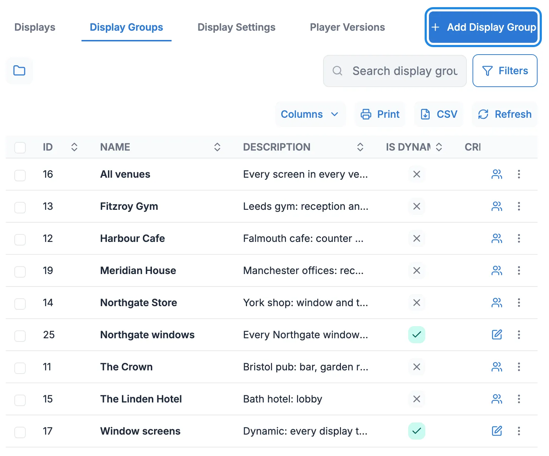Viewport: 549px width, 456px height.
Task: Export the table as CSV
Action: pos(439,114)
